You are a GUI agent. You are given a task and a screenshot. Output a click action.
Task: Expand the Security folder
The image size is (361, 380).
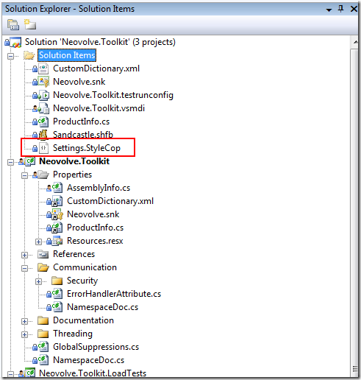coord(38,281)
